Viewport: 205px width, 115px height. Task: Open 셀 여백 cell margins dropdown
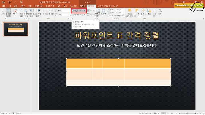coord(103,13)
